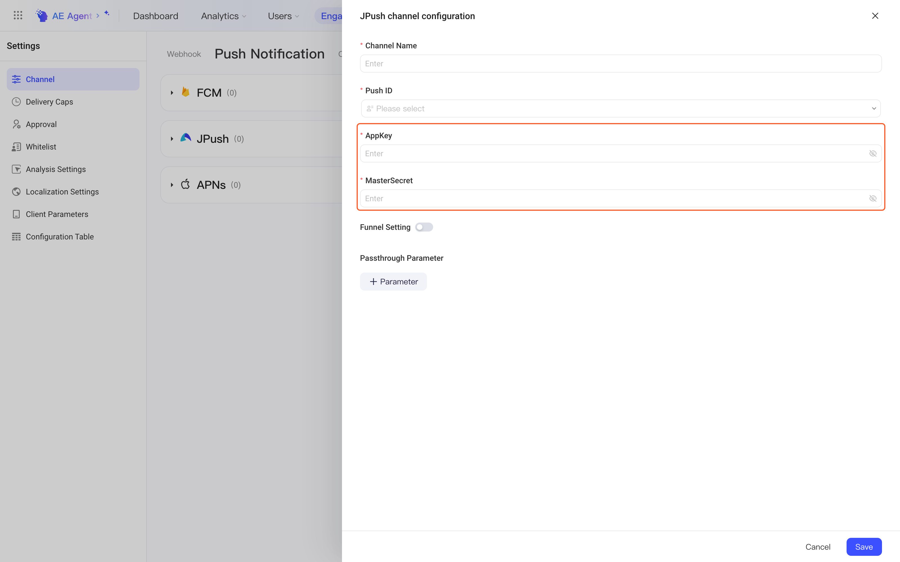
Task: Click the Client Parameters device icon
Action: [x=16, y=214]
